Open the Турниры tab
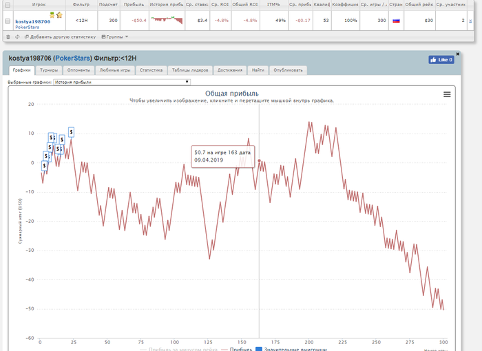 (x=49, y=70)
